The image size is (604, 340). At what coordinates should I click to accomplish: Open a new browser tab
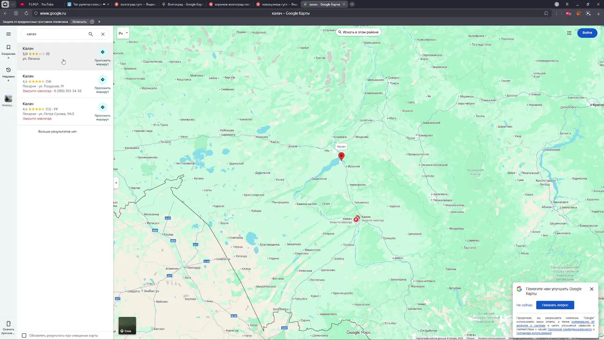pyautogui.click(x=352, y=4)
